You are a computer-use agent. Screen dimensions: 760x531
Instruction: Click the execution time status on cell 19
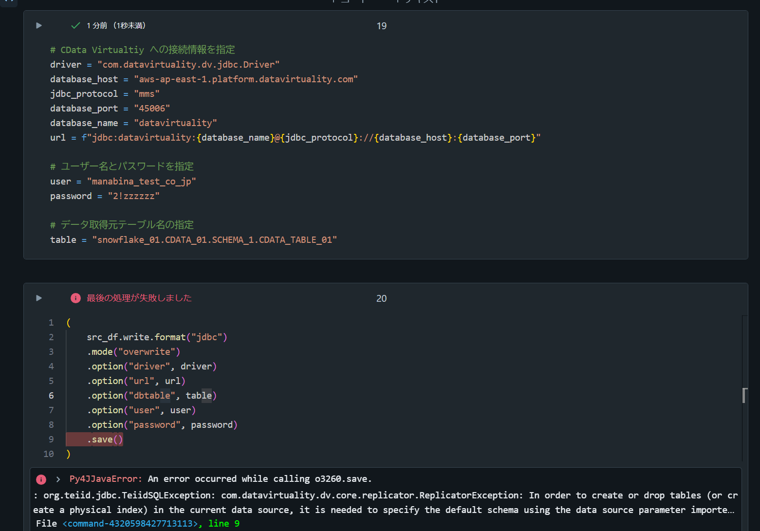116,25
